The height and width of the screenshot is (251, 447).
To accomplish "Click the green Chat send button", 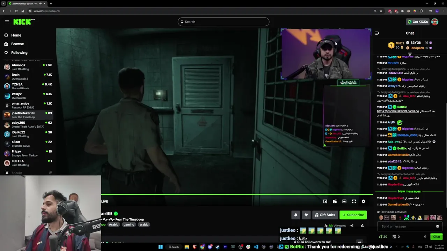I will [437, 237].
